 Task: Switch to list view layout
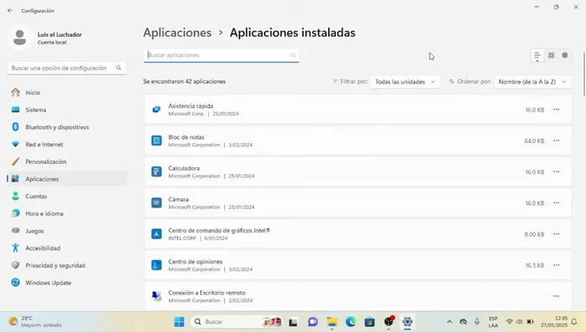(x=537, y=56)
